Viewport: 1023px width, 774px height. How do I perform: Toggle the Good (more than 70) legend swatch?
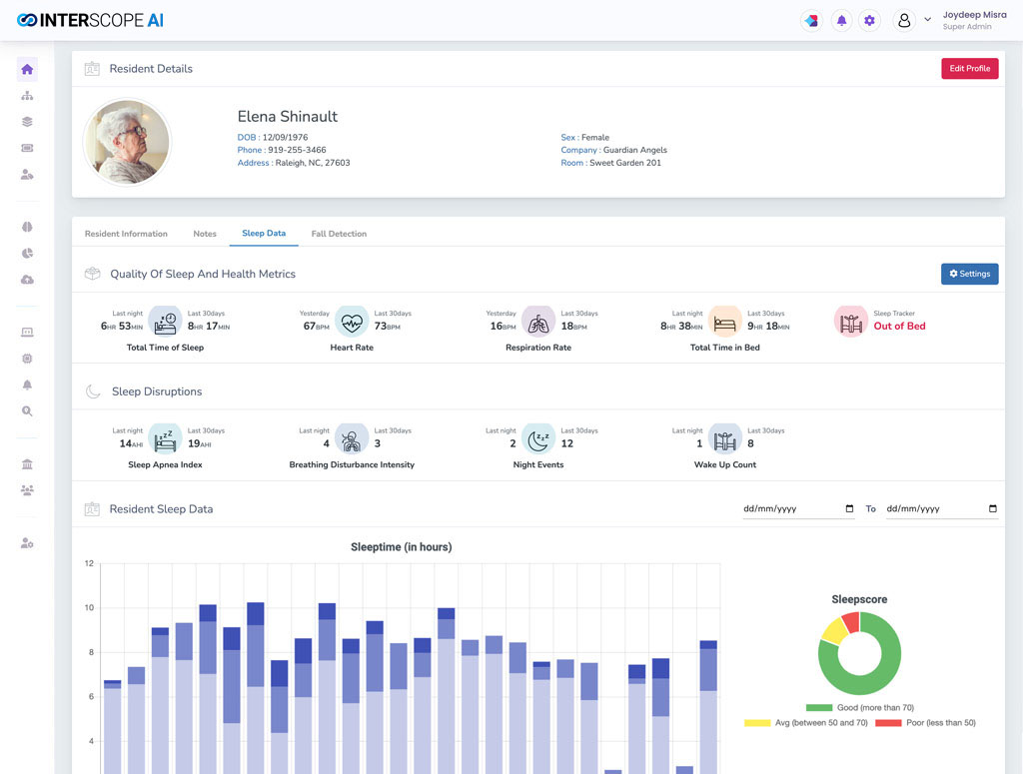coord(819,707)
